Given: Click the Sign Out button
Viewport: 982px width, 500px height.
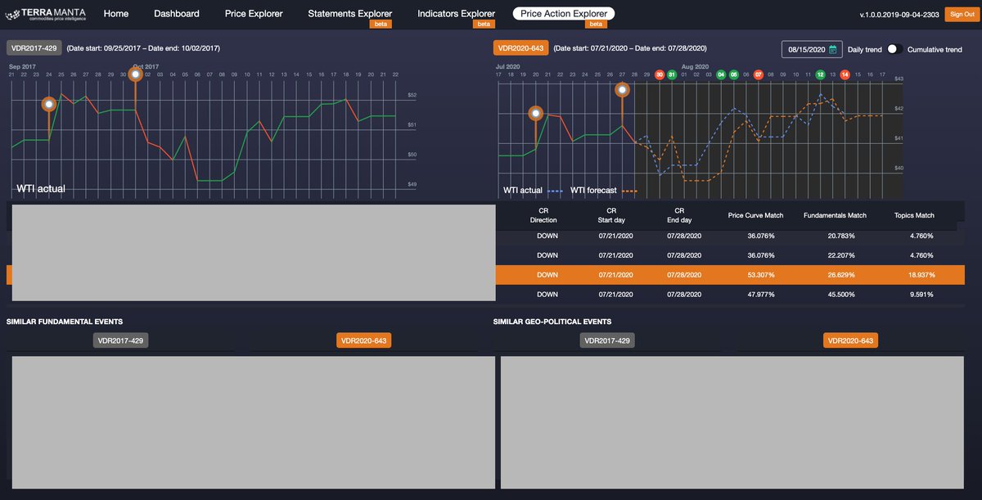Looking at the screenshot, I should point(962,14).
